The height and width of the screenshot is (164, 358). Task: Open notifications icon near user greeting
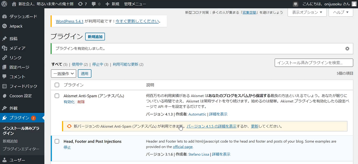296,4
